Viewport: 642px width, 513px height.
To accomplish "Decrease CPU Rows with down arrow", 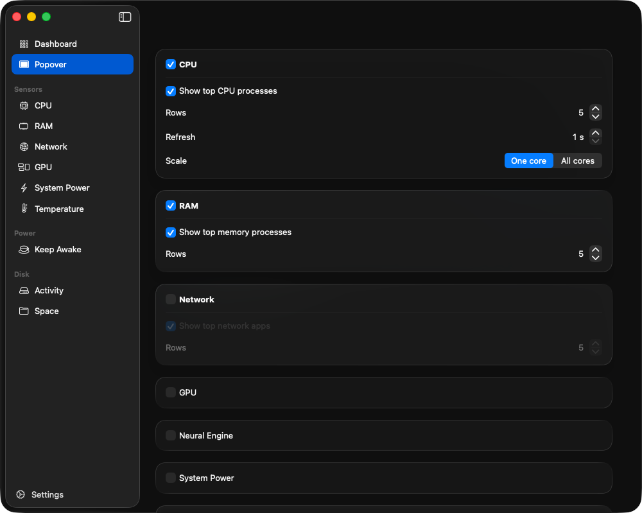I will [x=596, y=117].
